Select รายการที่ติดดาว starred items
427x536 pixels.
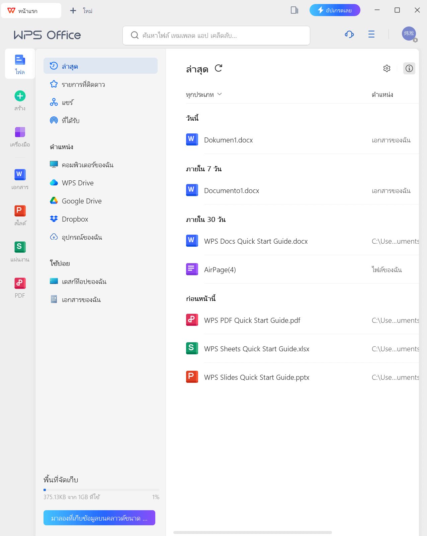click(x=83, y=84)
